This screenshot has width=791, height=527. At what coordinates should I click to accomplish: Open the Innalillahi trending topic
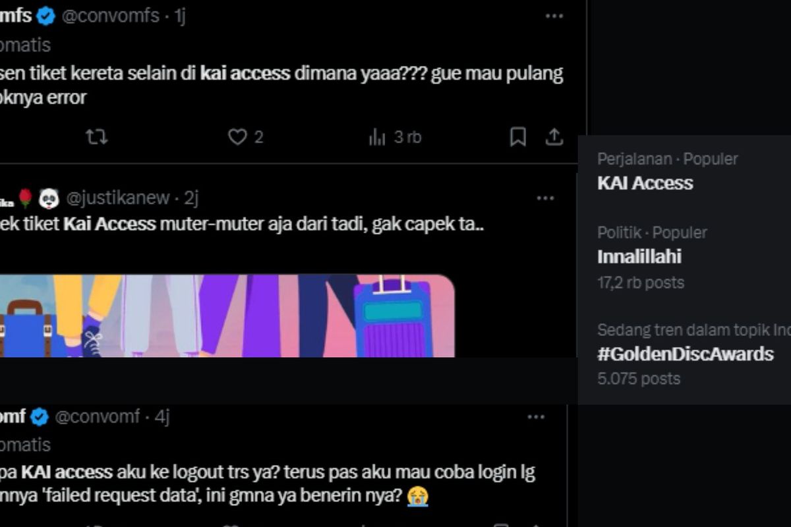[x=640, y=257]
